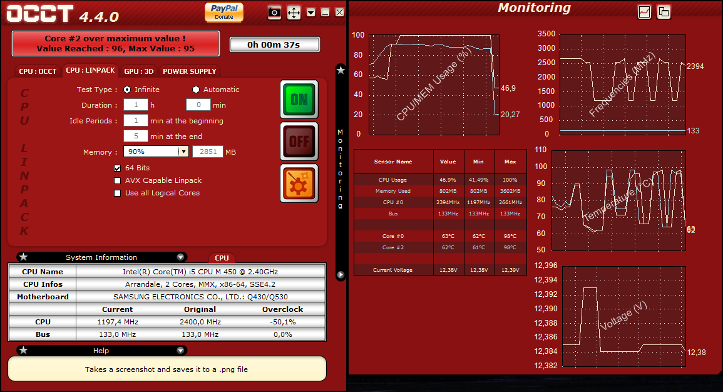Image resolution: width=723 pixels, height=392 pixels.
Task: Edit idle minutes at the end field
Action: click(x=136, y=137)
